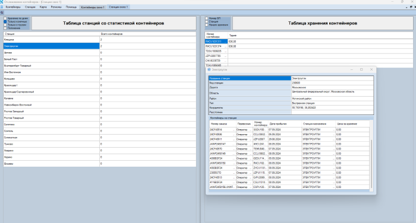Minimize the Электроугли popup window
This screenshot has height=223, width=416.
pos(352,69)
